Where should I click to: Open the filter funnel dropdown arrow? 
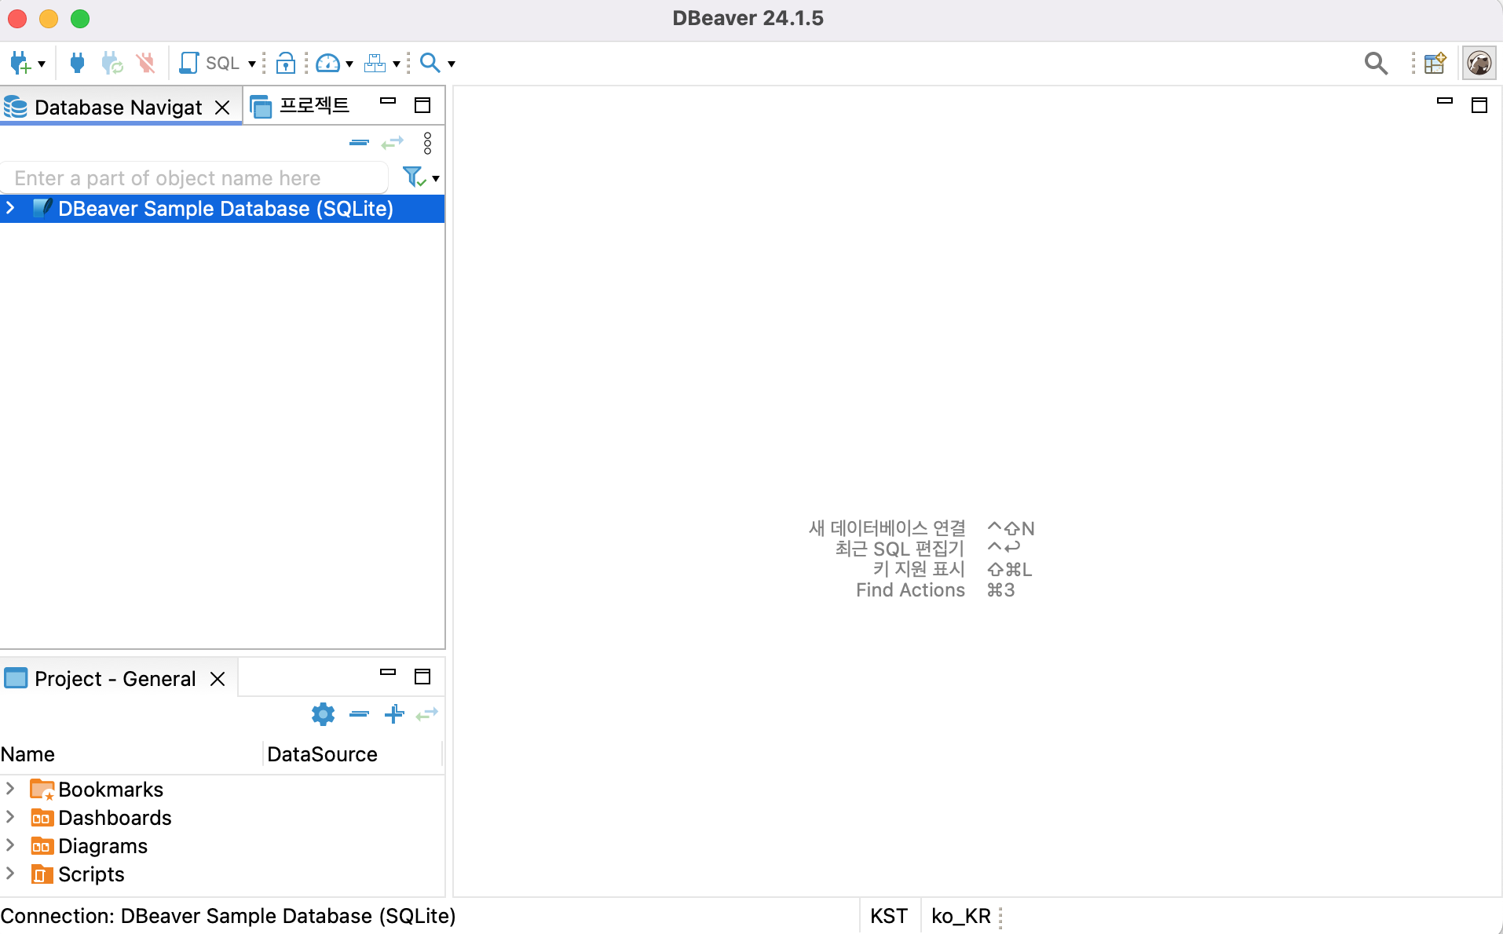click(x=436, y=179)
